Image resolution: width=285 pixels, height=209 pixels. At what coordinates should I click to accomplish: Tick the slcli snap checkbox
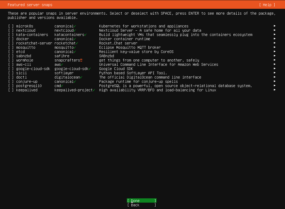coord(11,73)
